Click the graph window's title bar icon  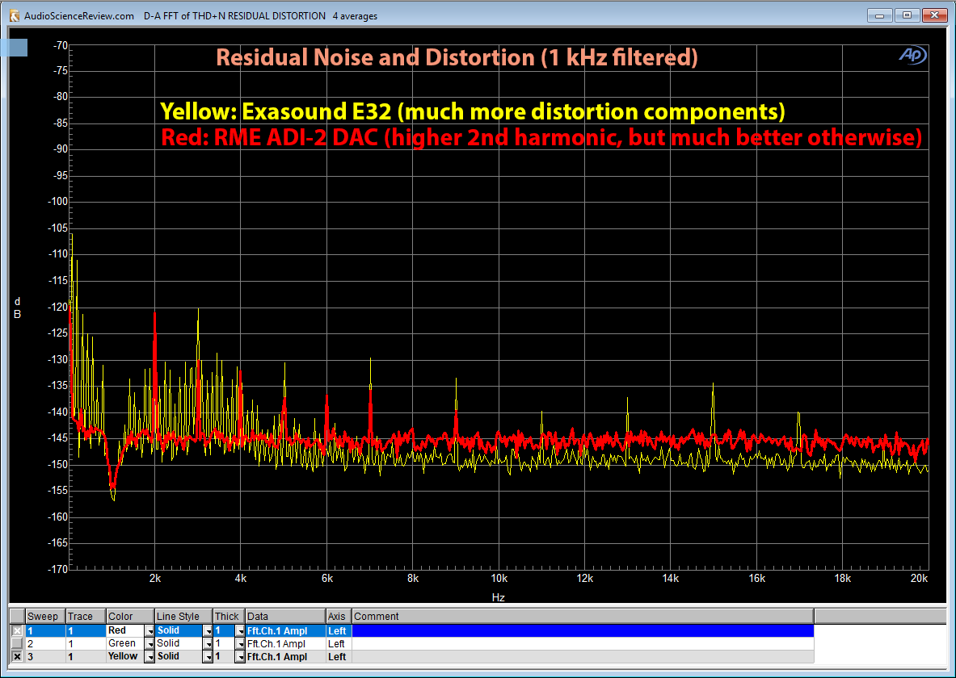coord(14,16)
